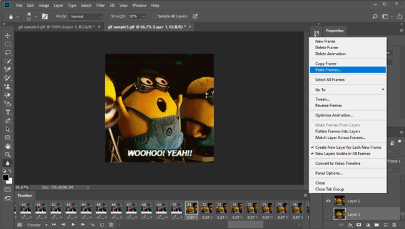Go to next frame
This screenshot has height=229, width=405.
[x=83, y=225]
